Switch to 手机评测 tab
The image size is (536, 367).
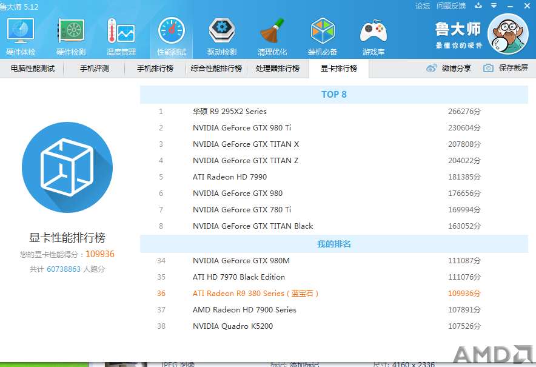point(95,69)
